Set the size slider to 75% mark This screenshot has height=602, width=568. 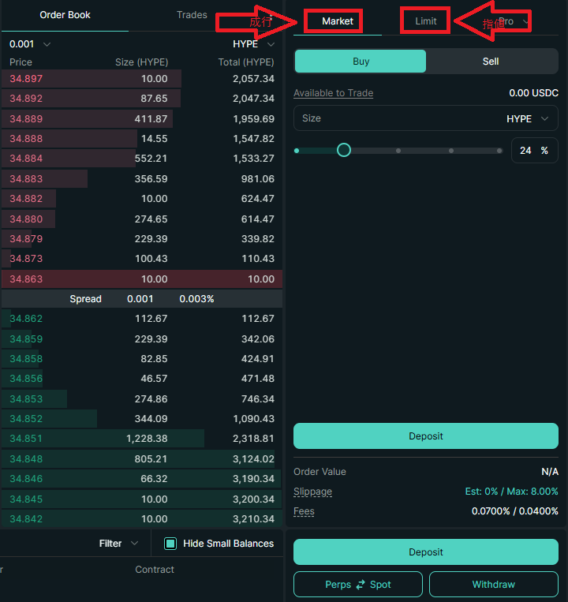click(451, 151)
